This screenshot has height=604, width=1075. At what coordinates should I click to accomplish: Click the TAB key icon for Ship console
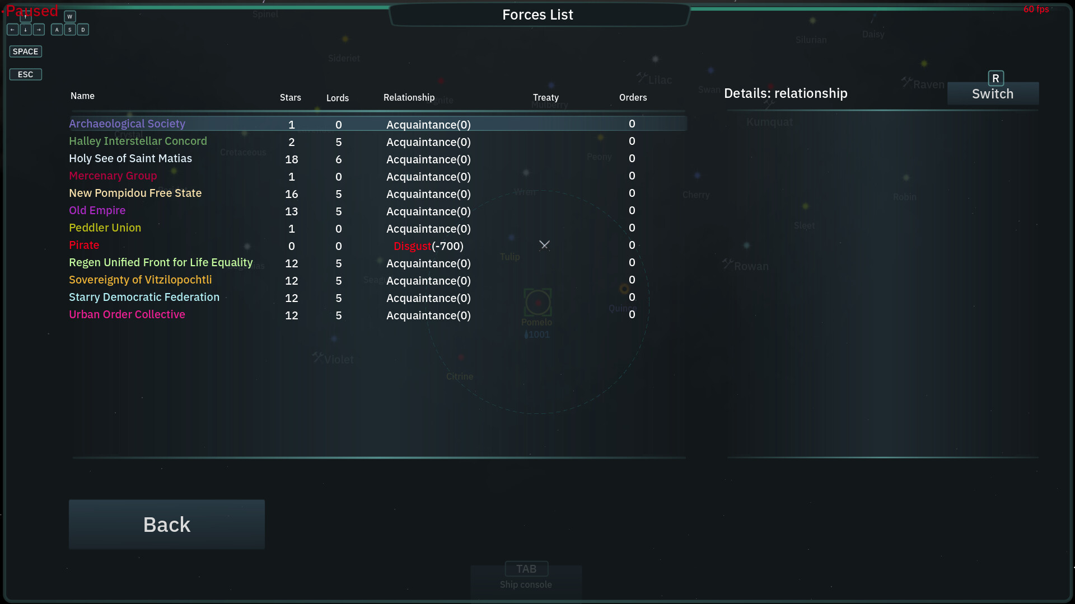pos(526,569)
